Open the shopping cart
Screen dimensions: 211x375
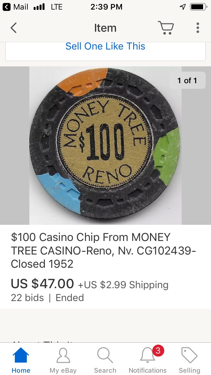(x=166, y=28)
